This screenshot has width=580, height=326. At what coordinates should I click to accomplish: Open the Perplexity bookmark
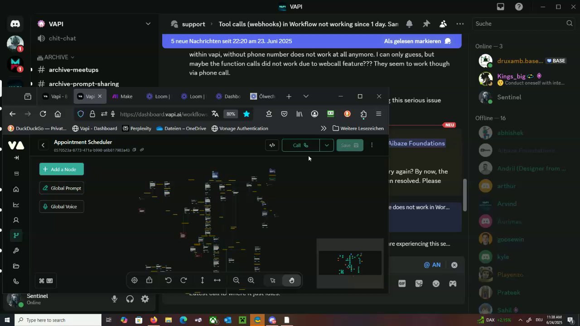pyautogui.click(x=137, y=129)
